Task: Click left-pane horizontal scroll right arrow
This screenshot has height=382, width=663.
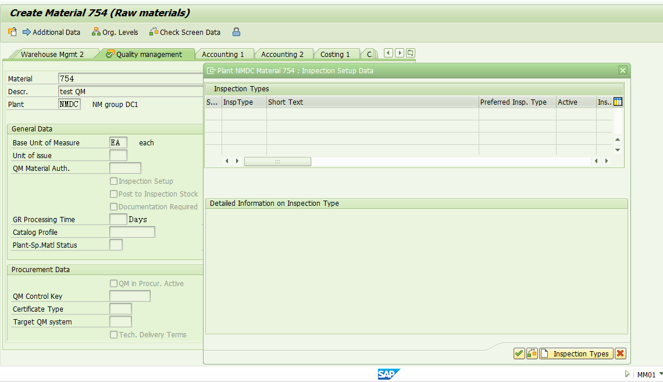Action: (x=237, y=161)
